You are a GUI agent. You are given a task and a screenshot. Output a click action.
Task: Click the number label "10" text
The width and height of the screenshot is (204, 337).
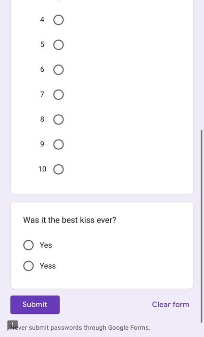[x=42, y=169]
